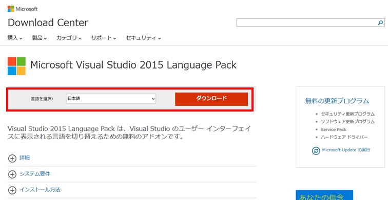Open the Service Pack link
This screenshot has height=200, width=388.
click(x=333, y=129)
